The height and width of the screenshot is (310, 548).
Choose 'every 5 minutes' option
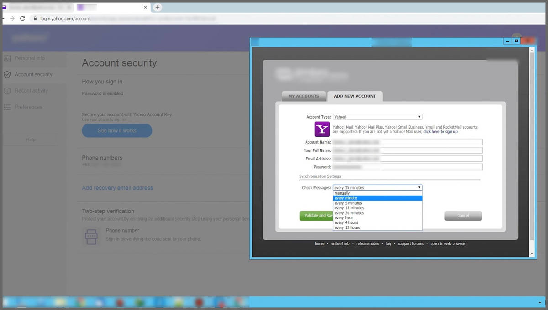[378, 203]
